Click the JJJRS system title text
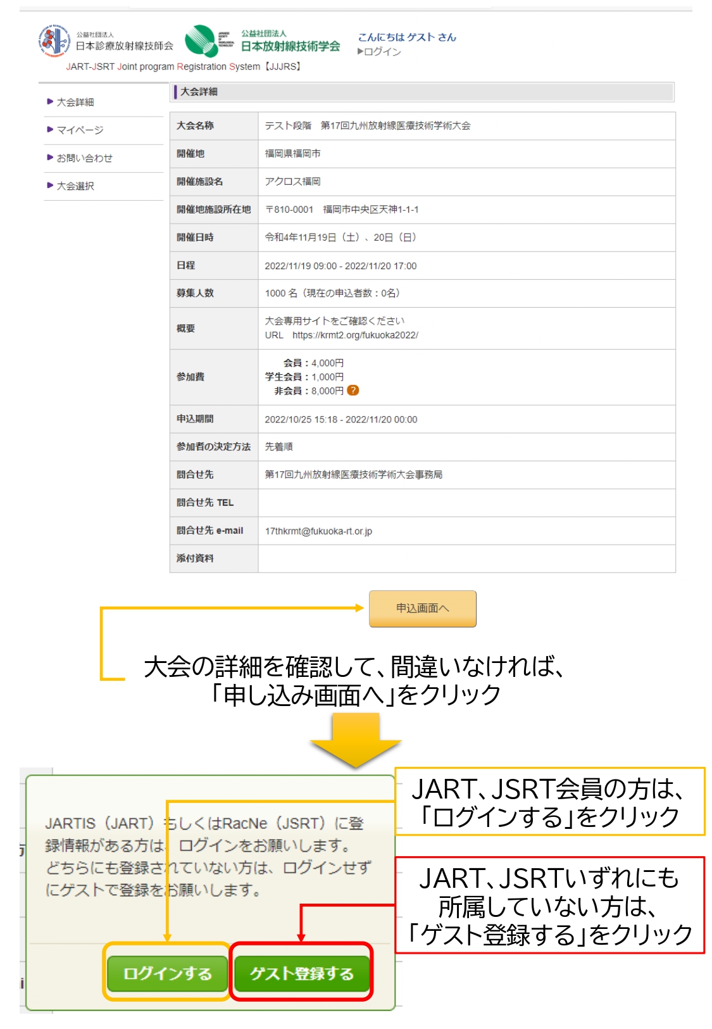 [184, 66]
